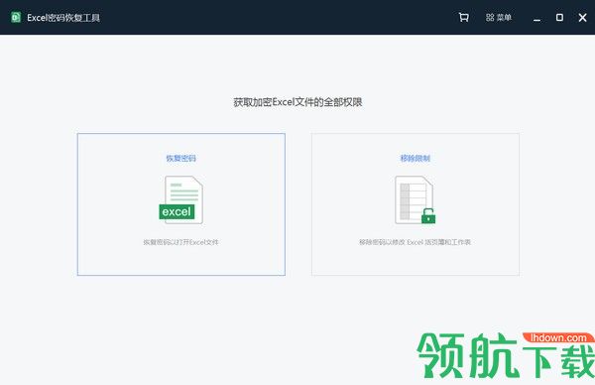Viewport: 595px width, 385px height.
Task: Select the green excel document icon
Action: click(181, 199)
